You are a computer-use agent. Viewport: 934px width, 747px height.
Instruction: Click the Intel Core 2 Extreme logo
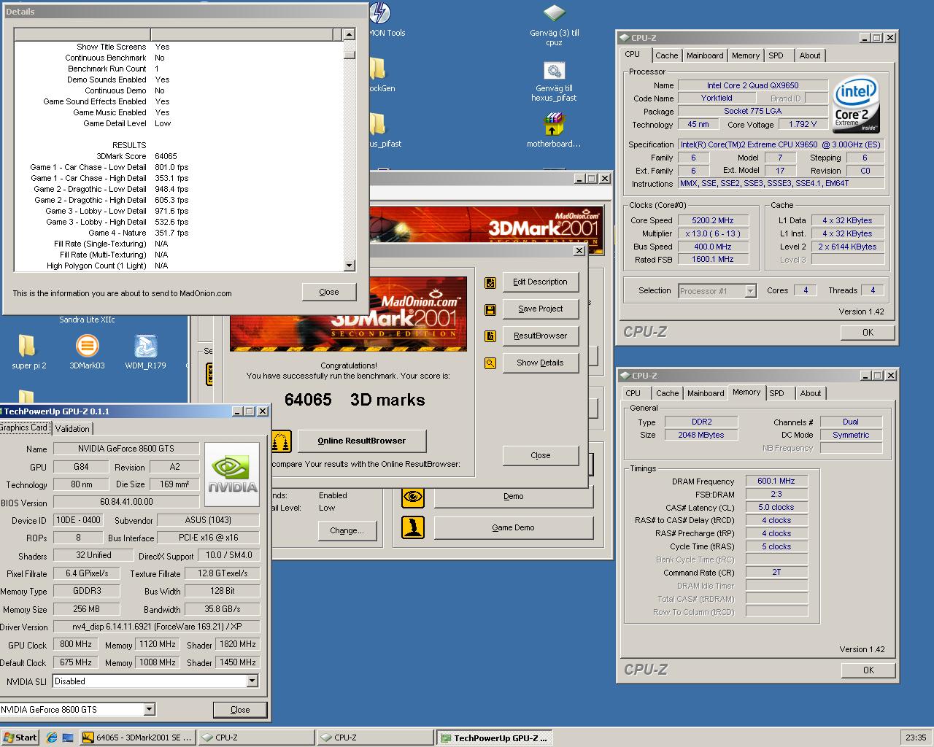[x=855, y=106]
